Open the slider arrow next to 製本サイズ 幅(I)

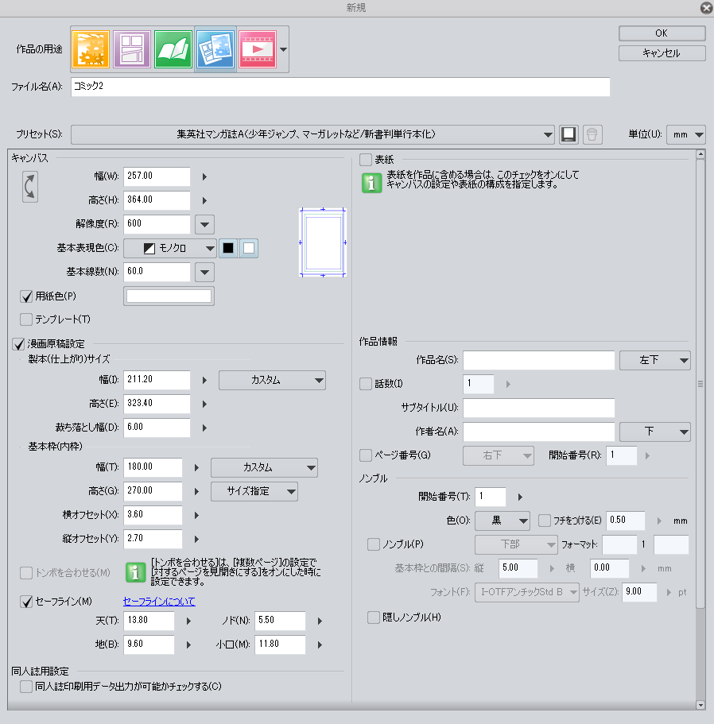(204, 380)
